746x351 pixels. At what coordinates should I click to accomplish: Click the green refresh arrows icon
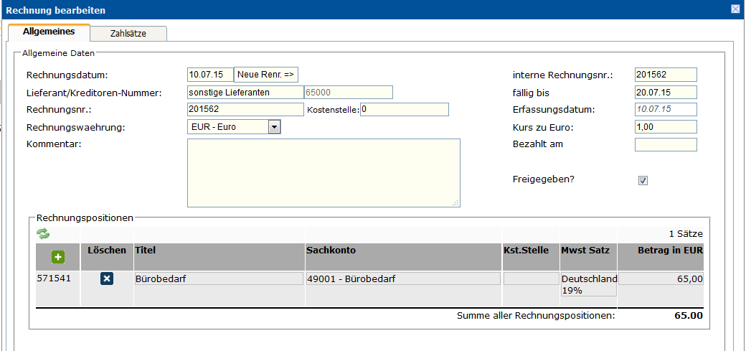click(43, 233)
